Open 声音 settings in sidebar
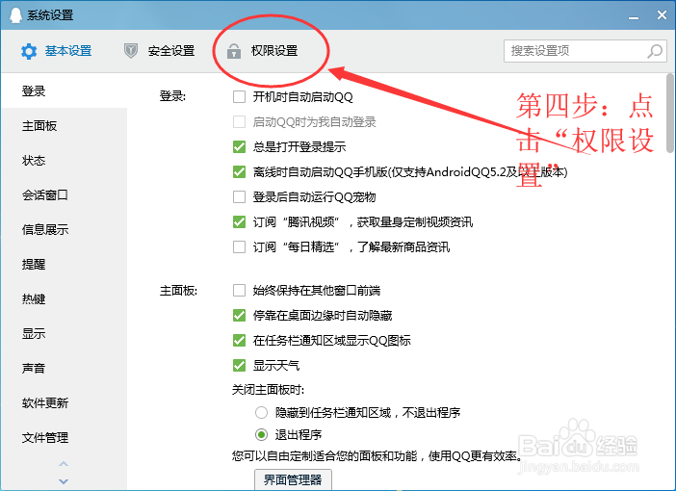 coord(64,368)
